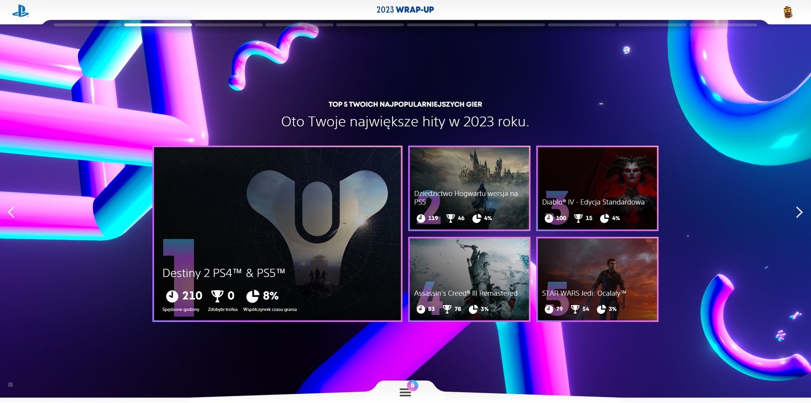Screen dimensions: 811x403
Task: Click Assassin's Creed clock icon beside 83
Action: tap(421, 309)
